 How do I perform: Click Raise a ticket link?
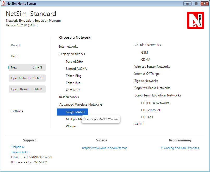click(x=21, y=152)
